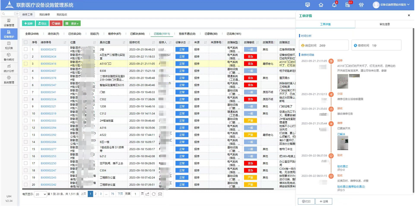Open the home icon in top bar

pos(321,5)
